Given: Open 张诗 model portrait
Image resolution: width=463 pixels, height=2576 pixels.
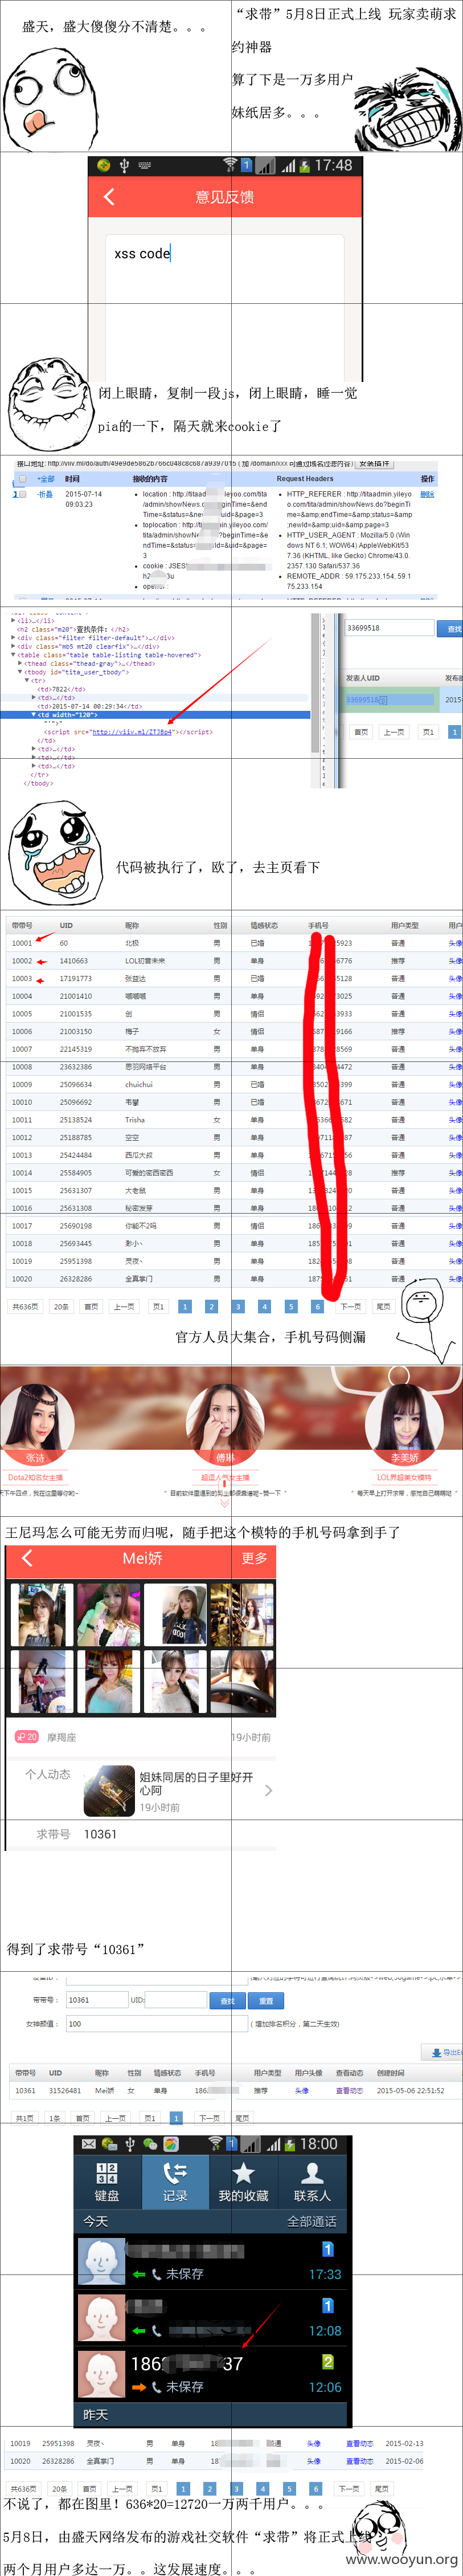Looking at the screenshot, I should click(36, 1423).
